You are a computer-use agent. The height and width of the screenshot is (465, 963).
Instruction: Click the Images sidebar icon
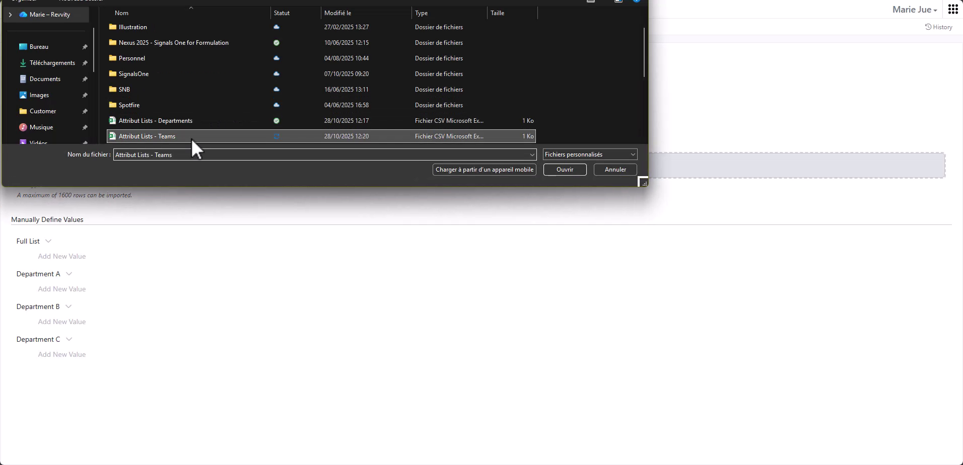(x=24, y=95)
